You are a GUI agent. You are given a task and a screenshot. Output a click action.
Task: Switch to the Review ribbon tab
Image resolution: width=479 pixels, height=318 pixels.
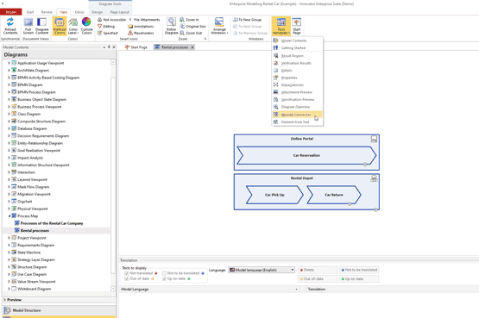pyautogui.click(x=47, y=12)
